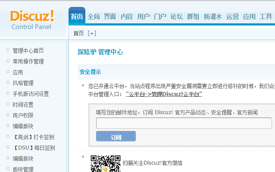Viewport: 275px width, 172px height.
Task: Go to 时间设置 in the sidebar
Action: [x=23, y=105]
